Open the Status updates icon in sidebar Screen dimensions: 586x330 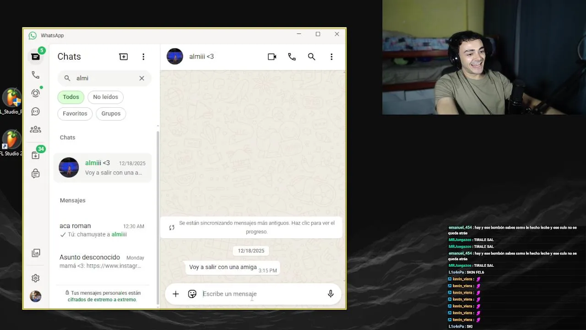tap(35, 93)
